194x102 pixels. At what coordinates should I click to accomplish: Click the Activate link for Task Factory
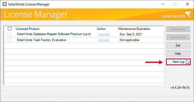click(x=104, y=40)
